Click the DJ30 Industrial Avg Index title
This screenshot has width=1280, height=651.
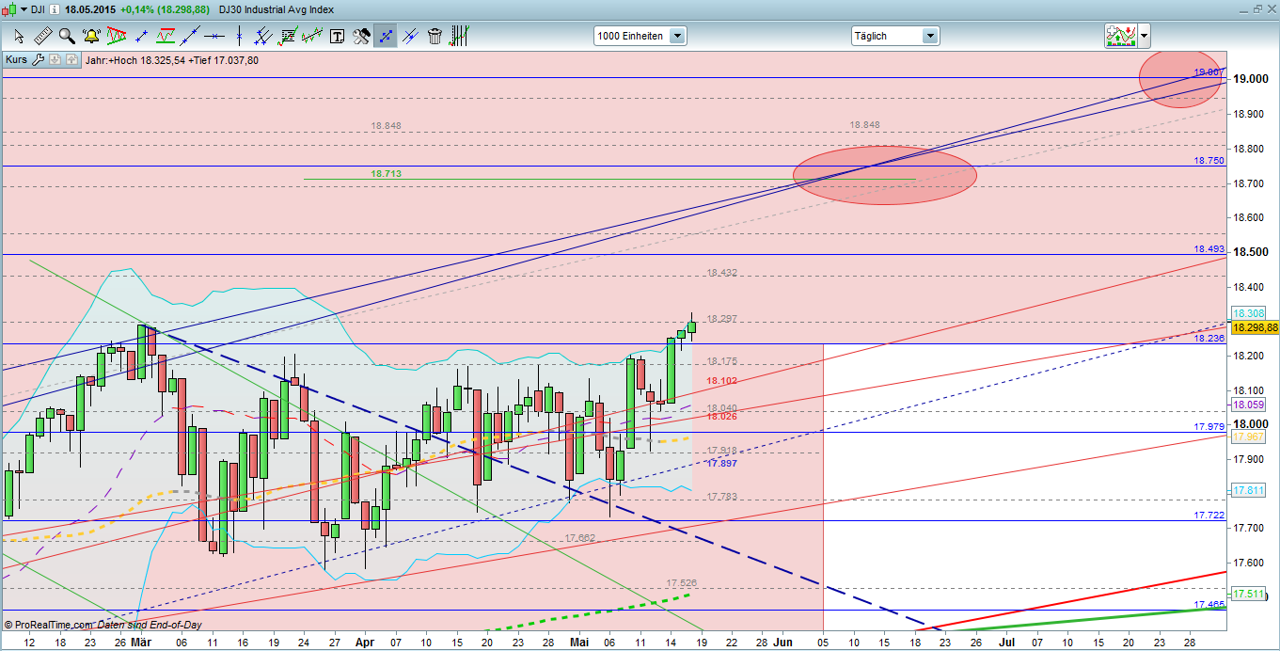point(277,9)
